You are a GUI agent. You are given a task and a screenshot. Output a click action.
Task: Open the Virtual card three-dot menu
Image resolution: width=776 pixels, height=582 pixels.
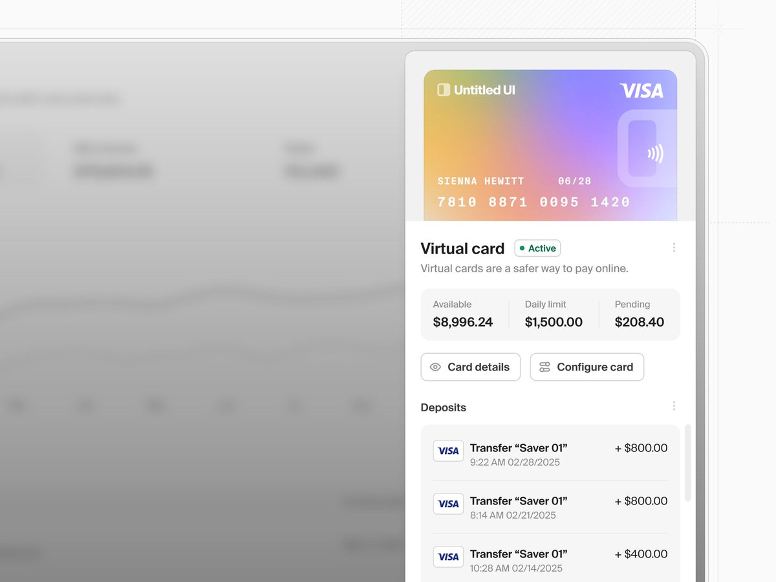point(674,248)
